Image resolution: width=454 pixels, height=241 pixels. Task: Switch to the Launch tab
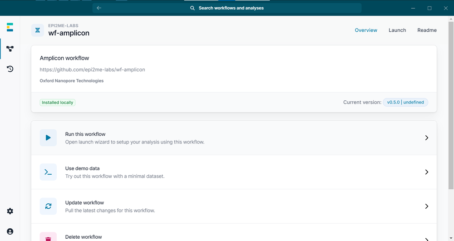(397, 30)
